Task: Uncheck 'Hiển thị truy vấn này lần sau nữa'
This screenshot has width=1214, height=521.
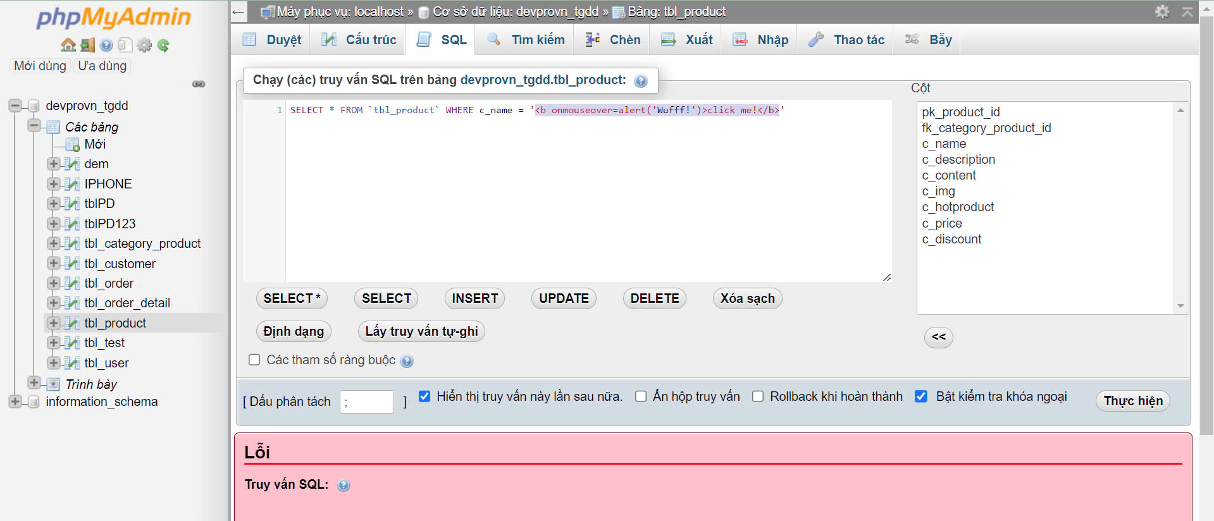Action: (424, 396)
